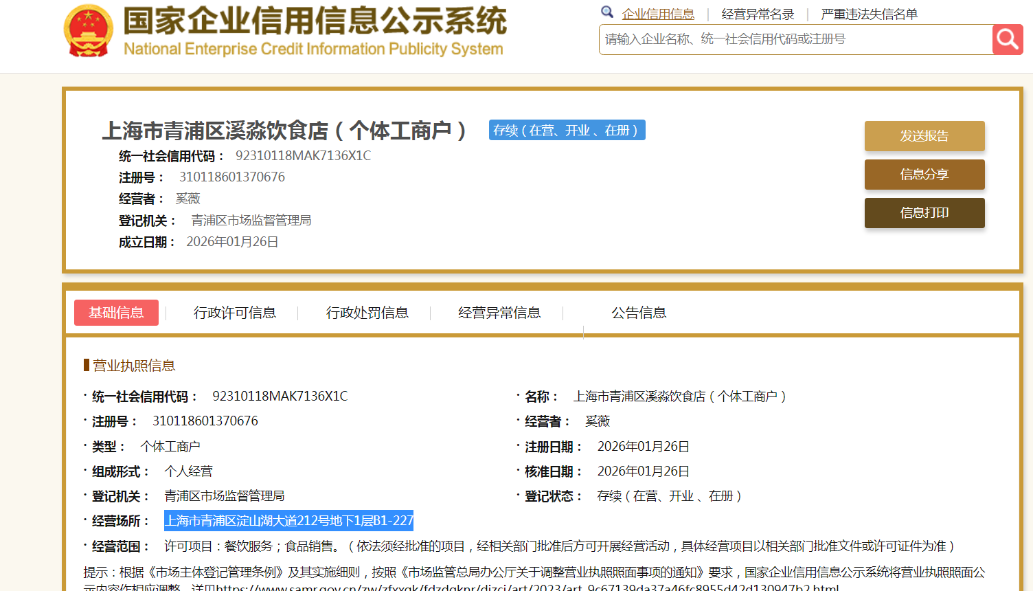Select 经营异常名录 search category
This screenshot has width=1033, height=591.
coord(758,14)
